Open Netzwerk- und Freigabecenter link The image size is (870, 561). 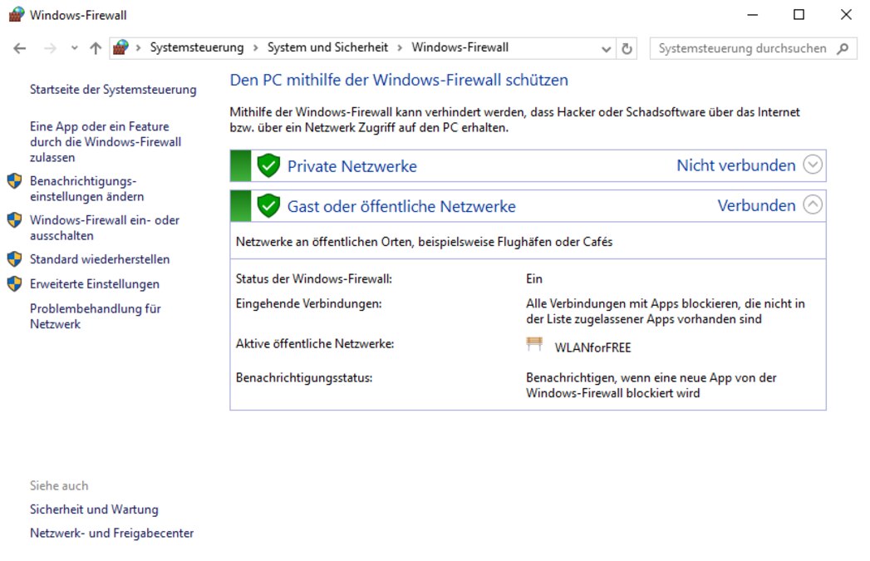[x=112, y=534]
